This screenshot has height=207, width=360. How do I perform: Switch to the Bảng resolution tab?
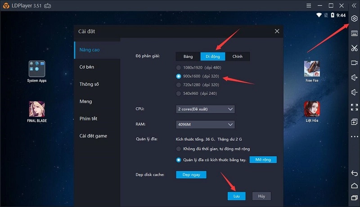click(x=188, y=57)
